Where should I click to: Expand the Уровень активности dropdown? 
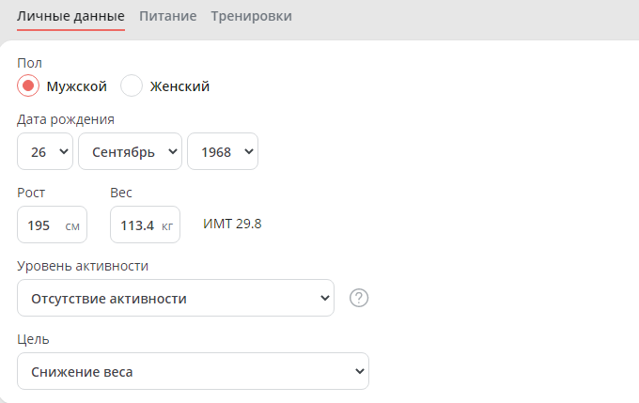click(176, 298)
